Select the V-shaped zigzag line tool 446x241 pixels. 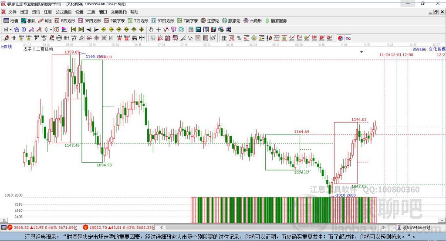coord(190,38)
